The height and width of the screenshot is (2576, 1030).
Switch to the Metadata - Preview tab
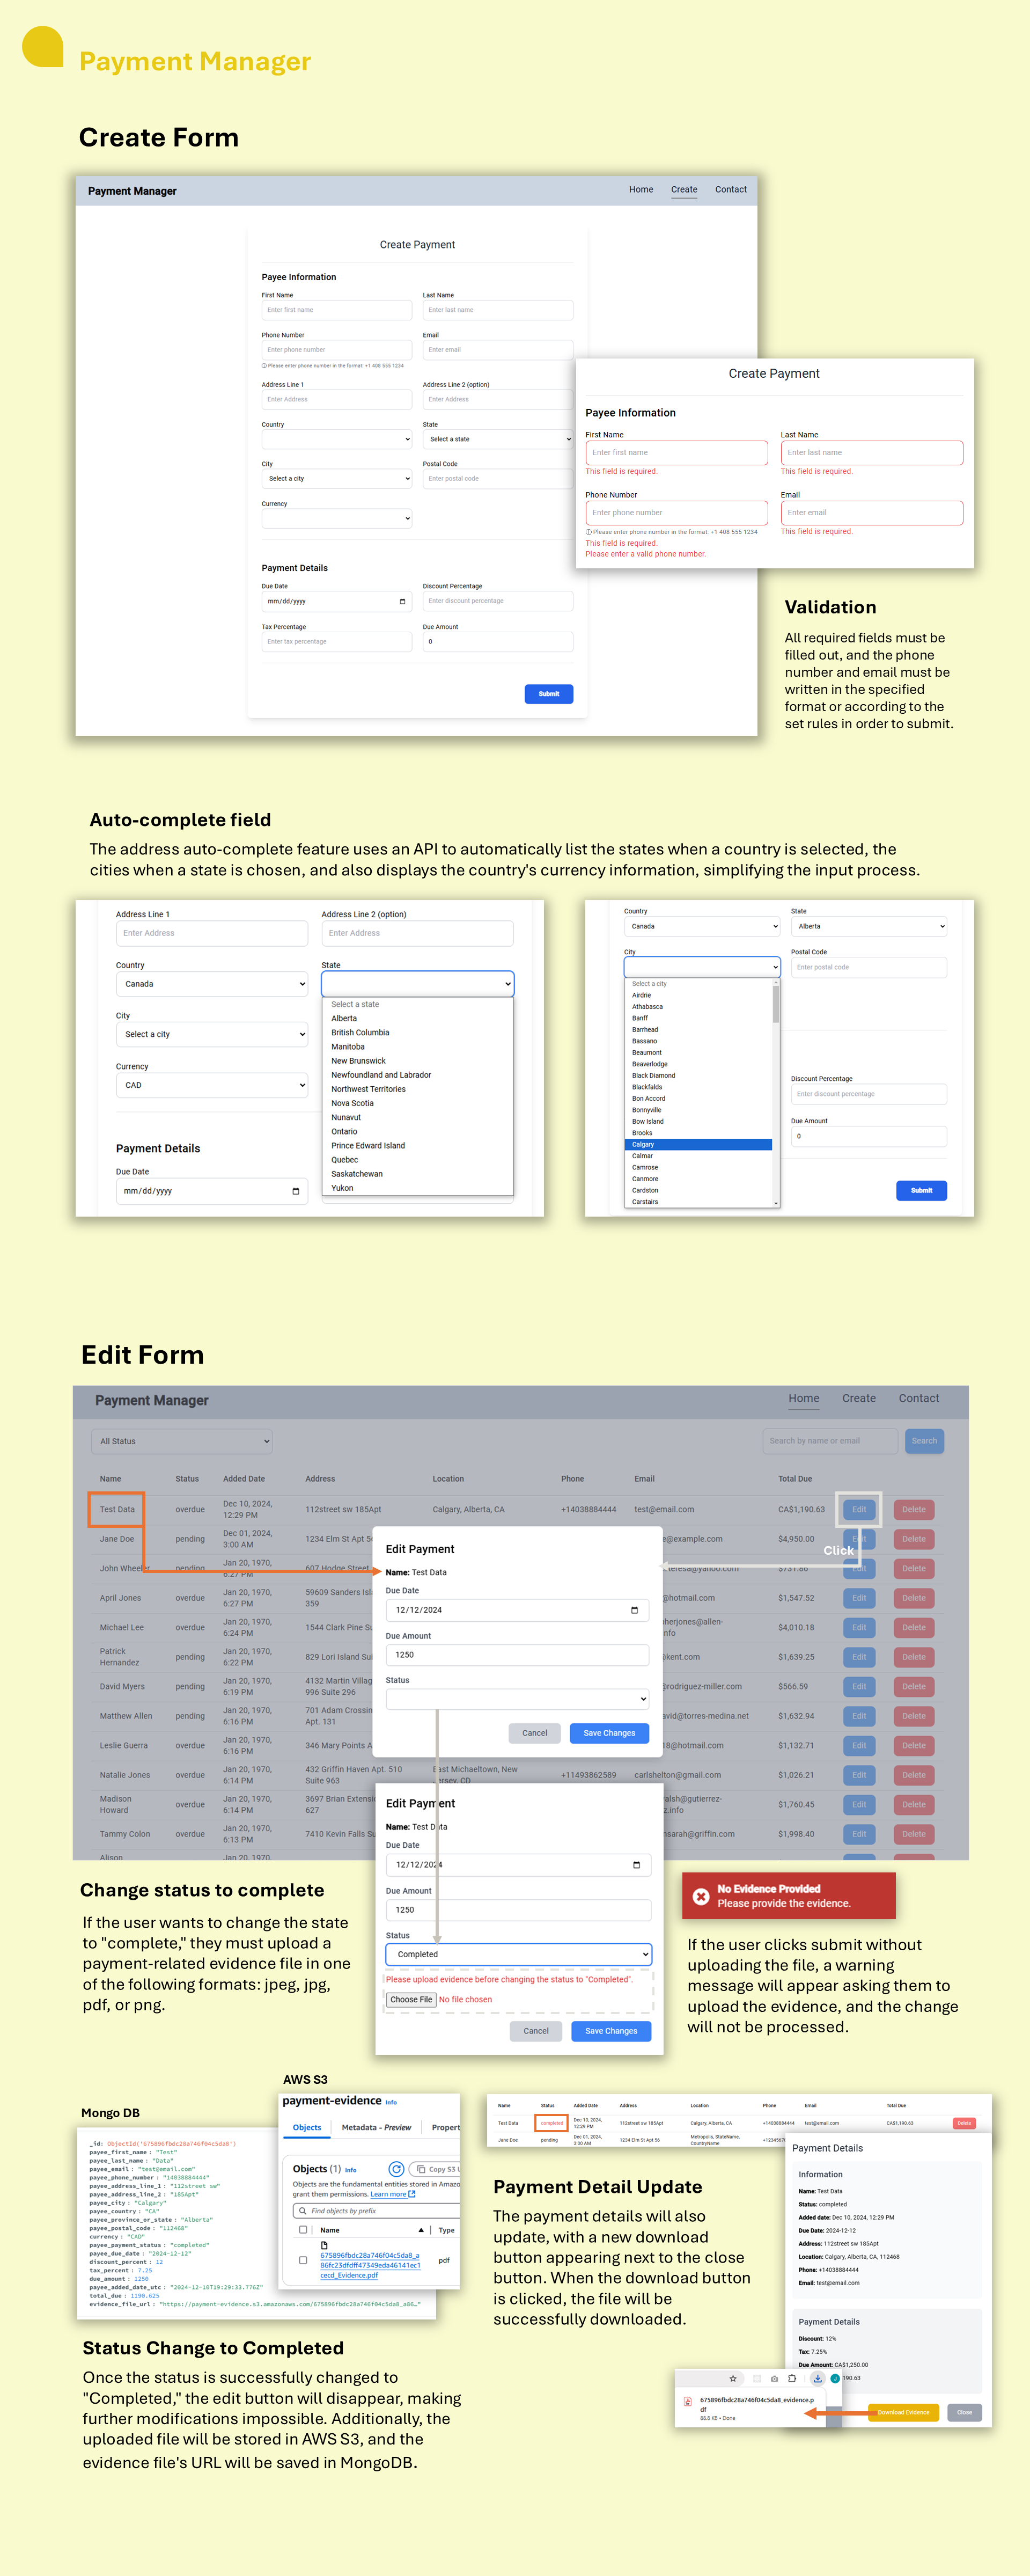click(376, 2127)
